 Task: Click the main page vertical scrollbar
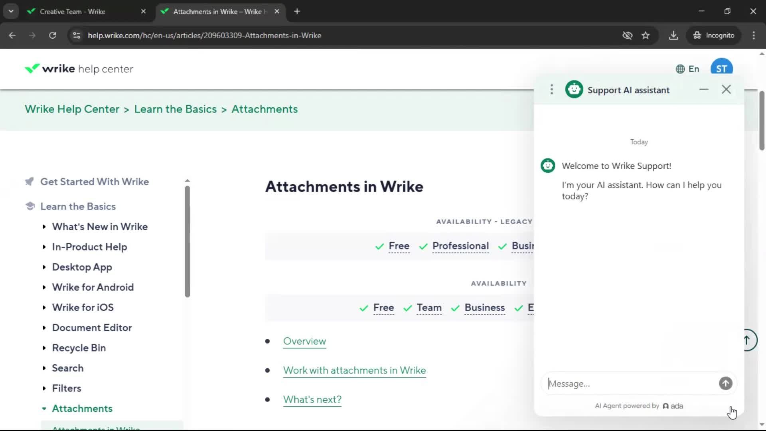tap(761, 121)
